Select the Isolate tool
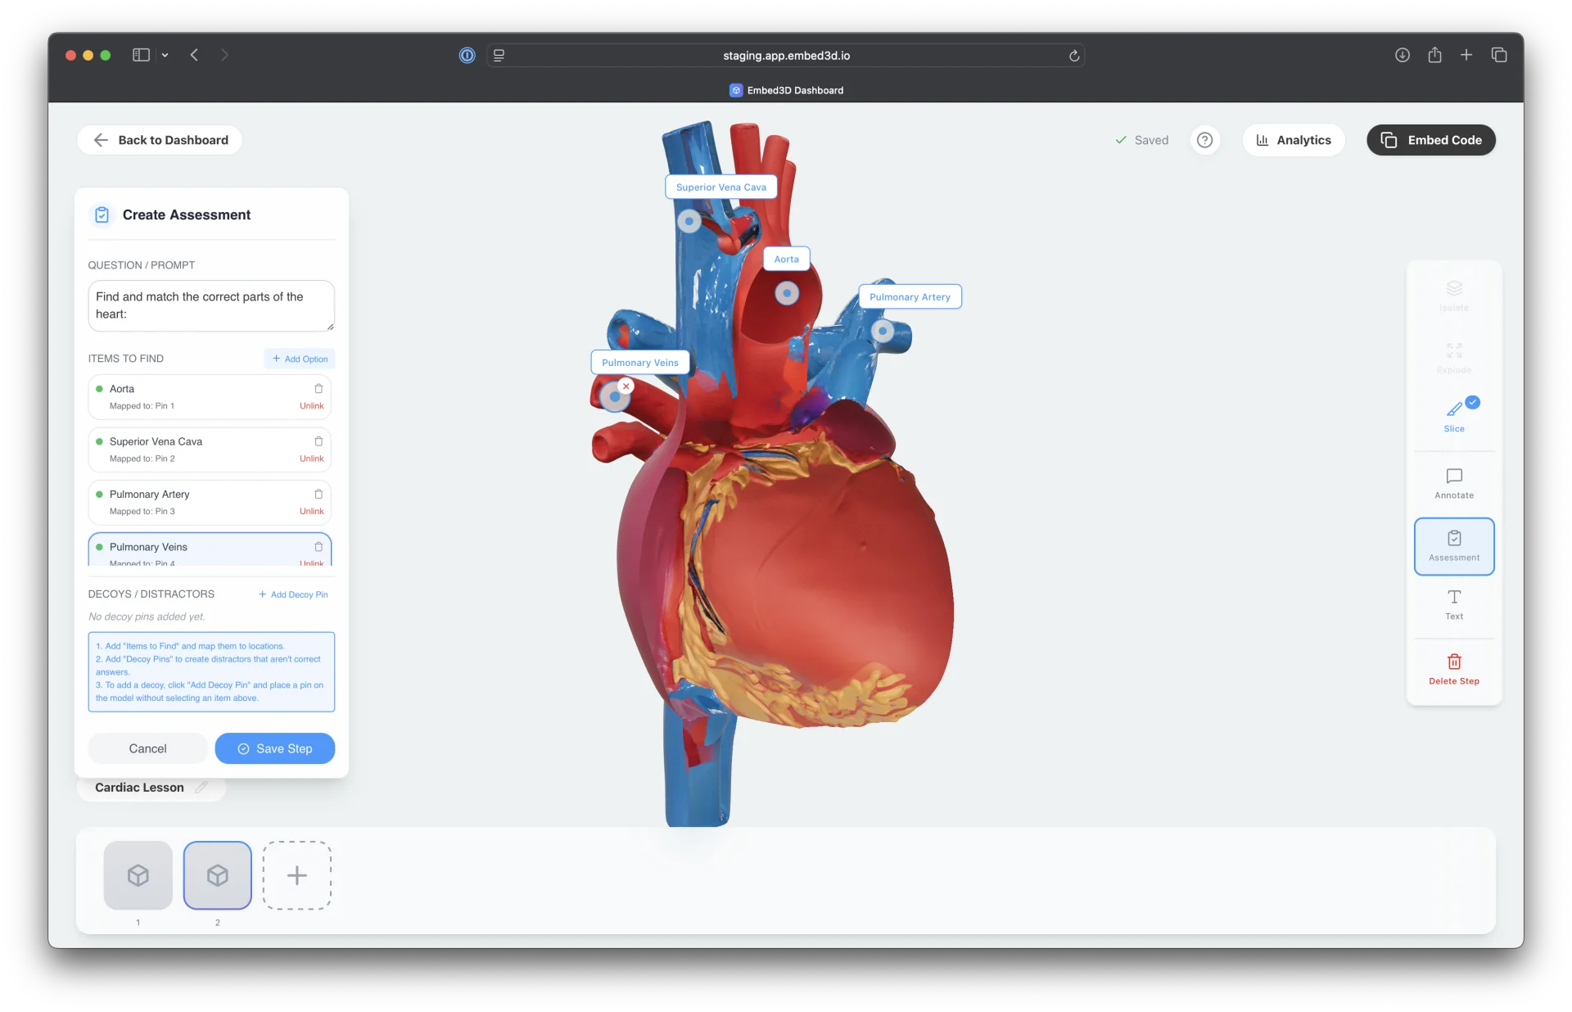The width and height of the screenshot is (1572, 1012). tap(1454, 295)
